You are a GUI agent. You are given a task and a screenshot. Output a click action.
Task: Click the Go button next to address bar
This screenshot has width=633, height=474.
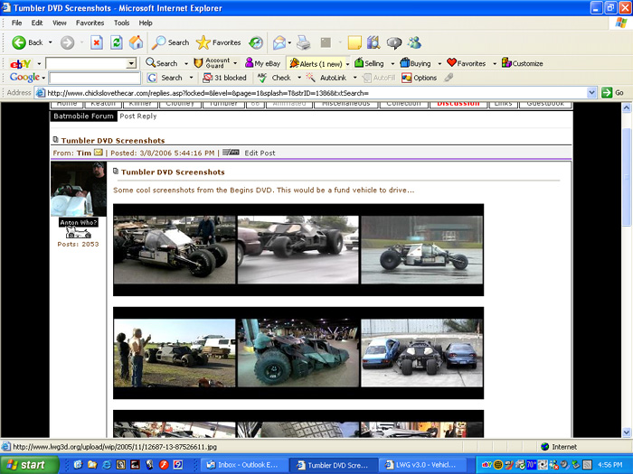[x=612, y=93]
